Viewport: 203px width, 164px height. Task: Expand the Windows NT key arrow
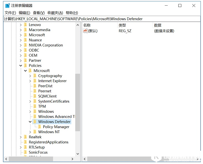tap(30, 132)
